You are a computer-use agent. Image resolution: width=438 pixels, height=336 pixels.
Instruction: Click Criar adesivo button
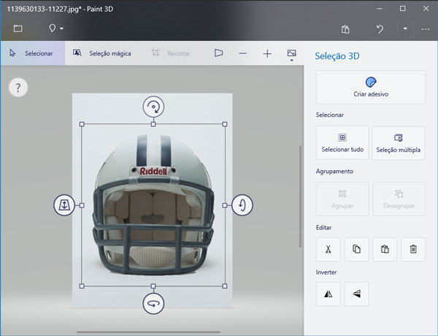(x=371, y=87)
